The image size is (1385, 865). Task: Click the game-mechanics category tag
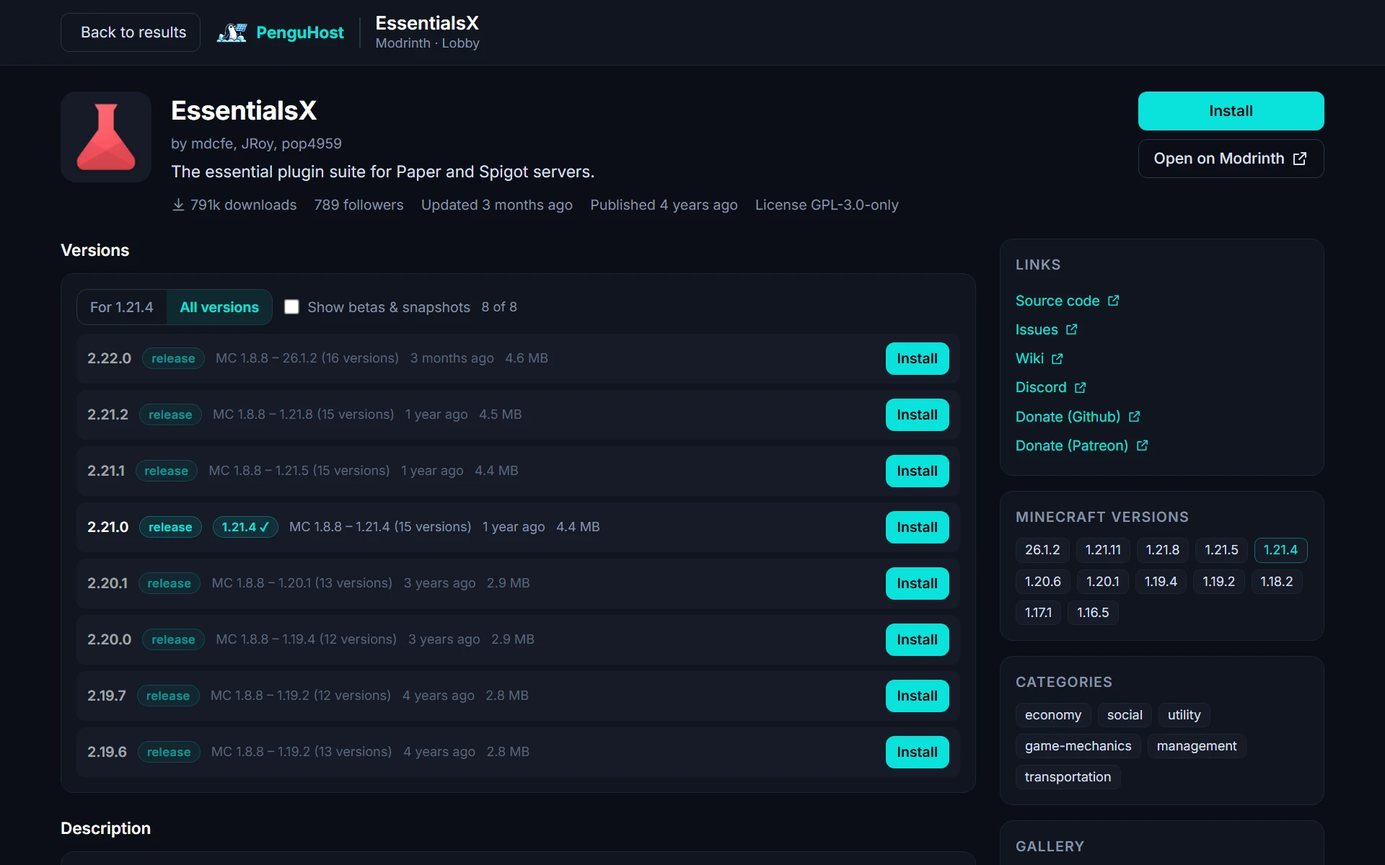click(1078, 746)
